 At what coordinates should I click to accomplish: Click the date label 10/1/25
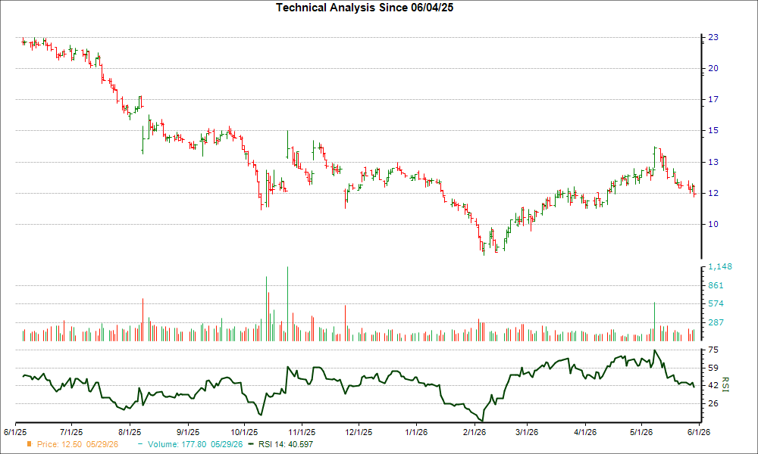244,432
